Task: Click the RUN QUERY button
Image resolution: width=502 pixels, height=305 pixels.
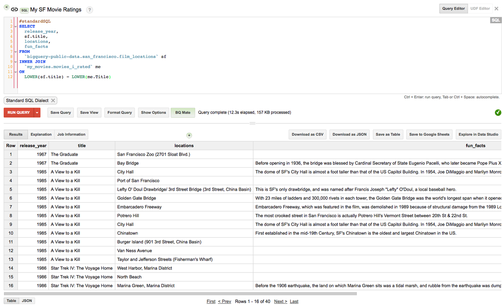Action: pos(19,113)
